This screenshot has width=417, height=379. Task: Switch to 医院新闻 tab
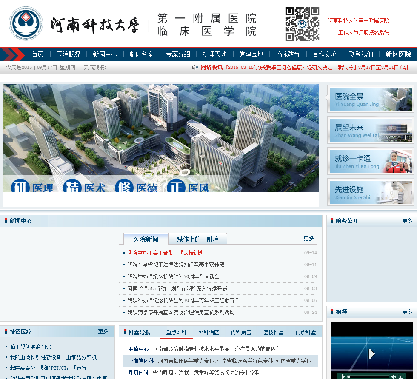pos(146,239)
